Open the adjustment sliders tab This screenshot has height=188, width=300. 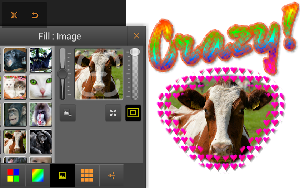click(x=111, y=175)
